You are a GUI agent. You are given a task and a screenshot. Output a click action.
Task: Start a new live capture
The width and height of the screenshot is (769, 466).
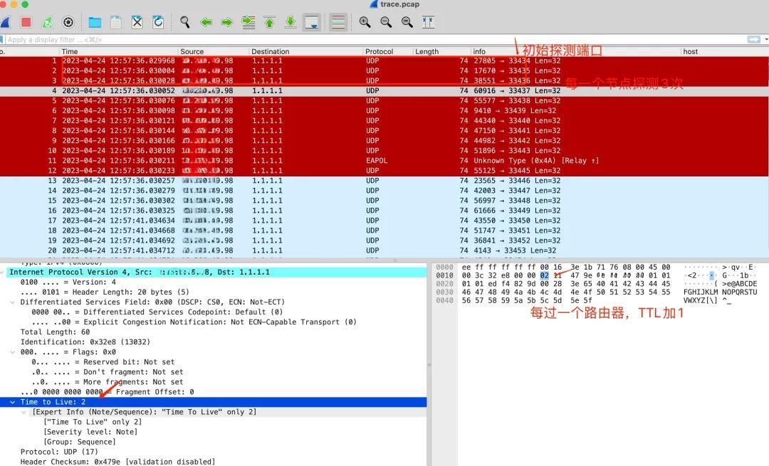click(x=6, y=22)
